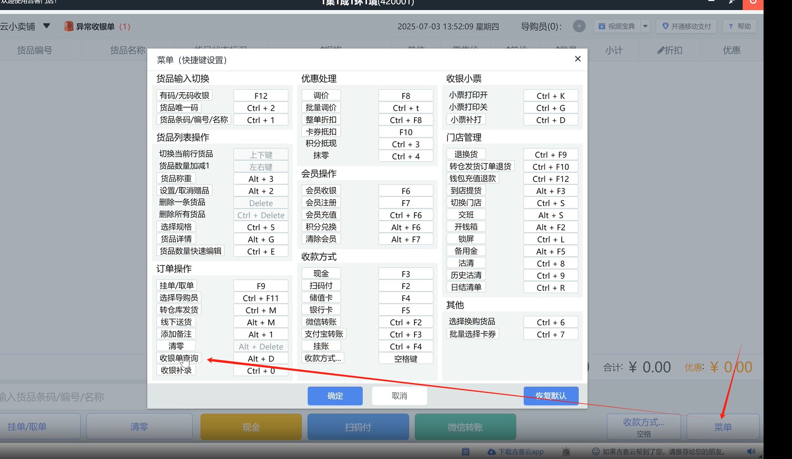Click the red alarm icon beside 异常收银单

[x=69, y=26]
